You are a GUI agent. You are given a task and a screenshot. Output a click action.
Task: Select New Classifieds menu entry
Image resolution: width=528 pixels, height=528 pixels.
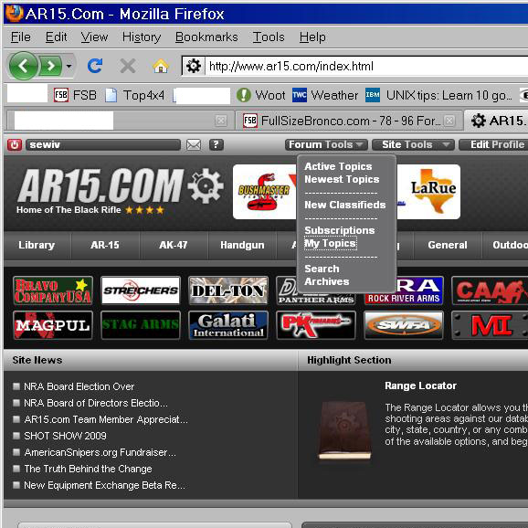pos(344,205)
